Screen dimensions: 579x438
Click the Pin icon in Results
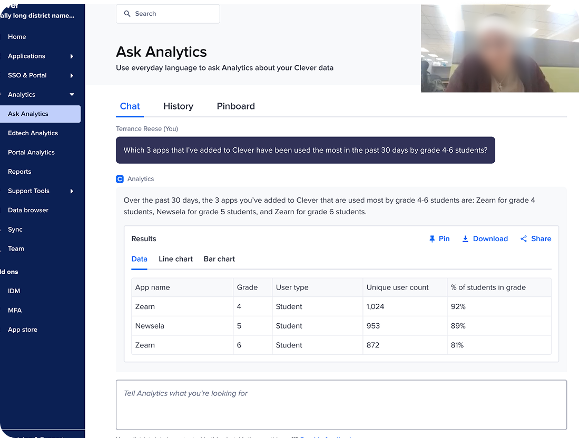click(431, 238)
